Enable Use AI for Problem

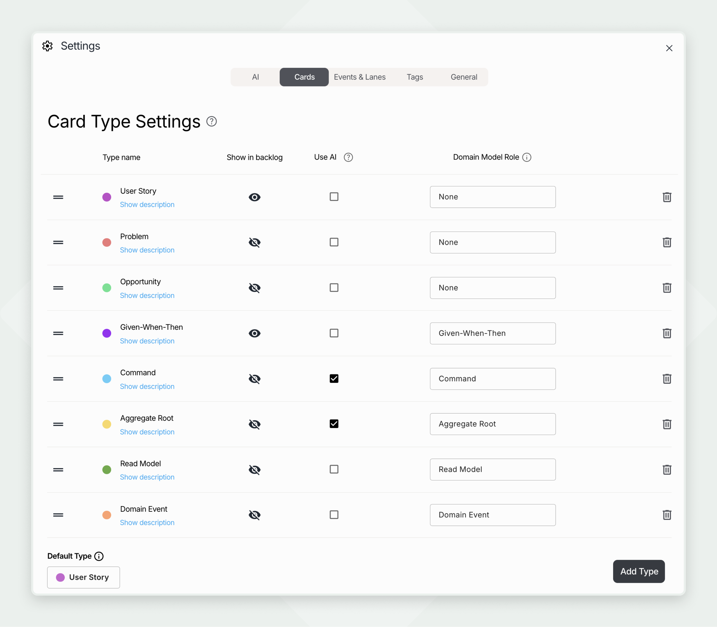pyautogui.click(x=334, y=242)
